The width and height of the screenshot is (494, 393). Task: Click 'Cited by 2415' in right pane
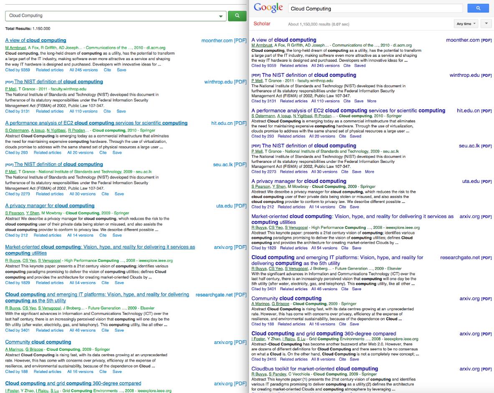(x=263, y=359)
